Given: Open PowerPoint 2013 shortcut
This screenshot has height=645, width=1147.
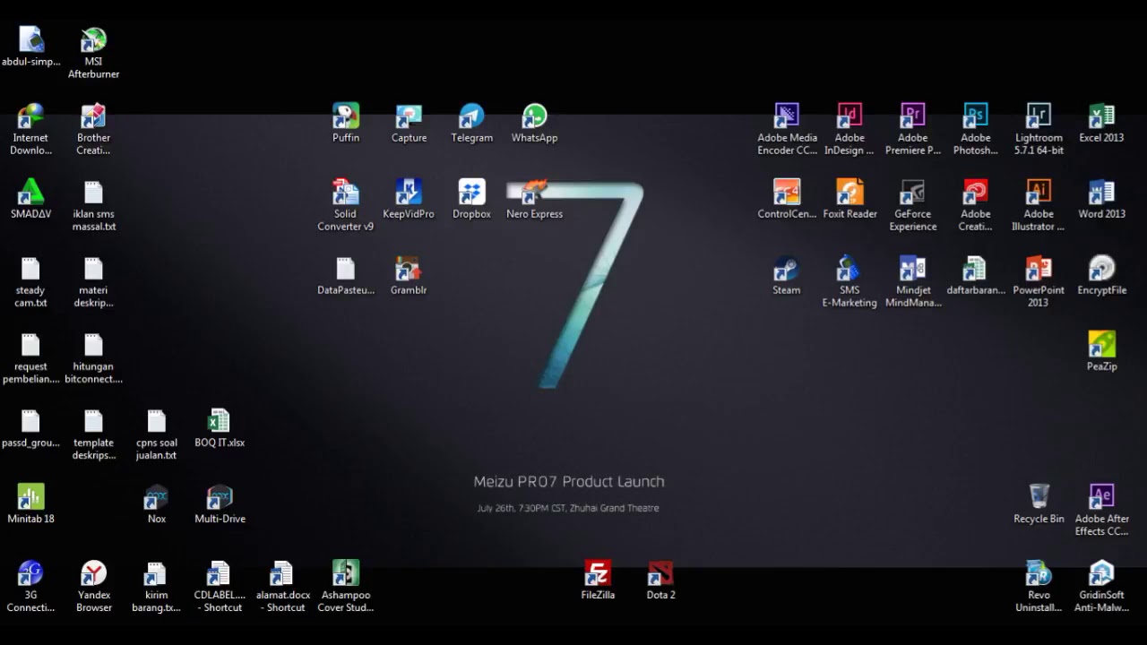Looking at the screenshot, I should 1039,269.
